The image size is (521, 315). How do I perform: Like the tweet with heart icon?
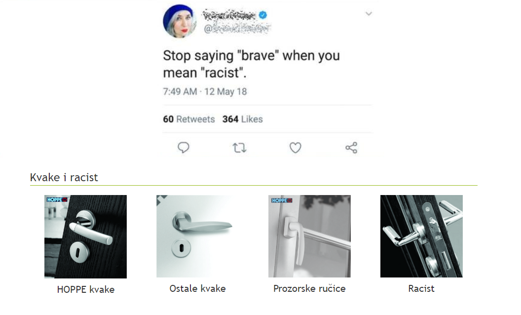click(x=295, y=148)
